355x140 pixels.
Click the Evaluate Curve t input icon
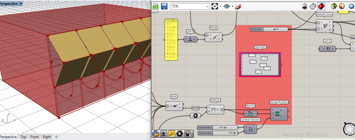[318, 29]
